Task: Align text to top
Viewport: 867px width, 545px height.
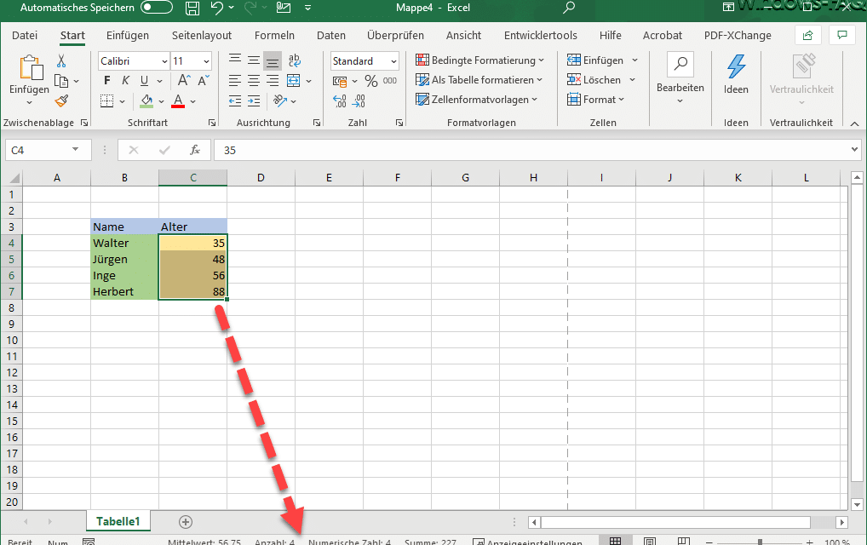Action: 235,60
